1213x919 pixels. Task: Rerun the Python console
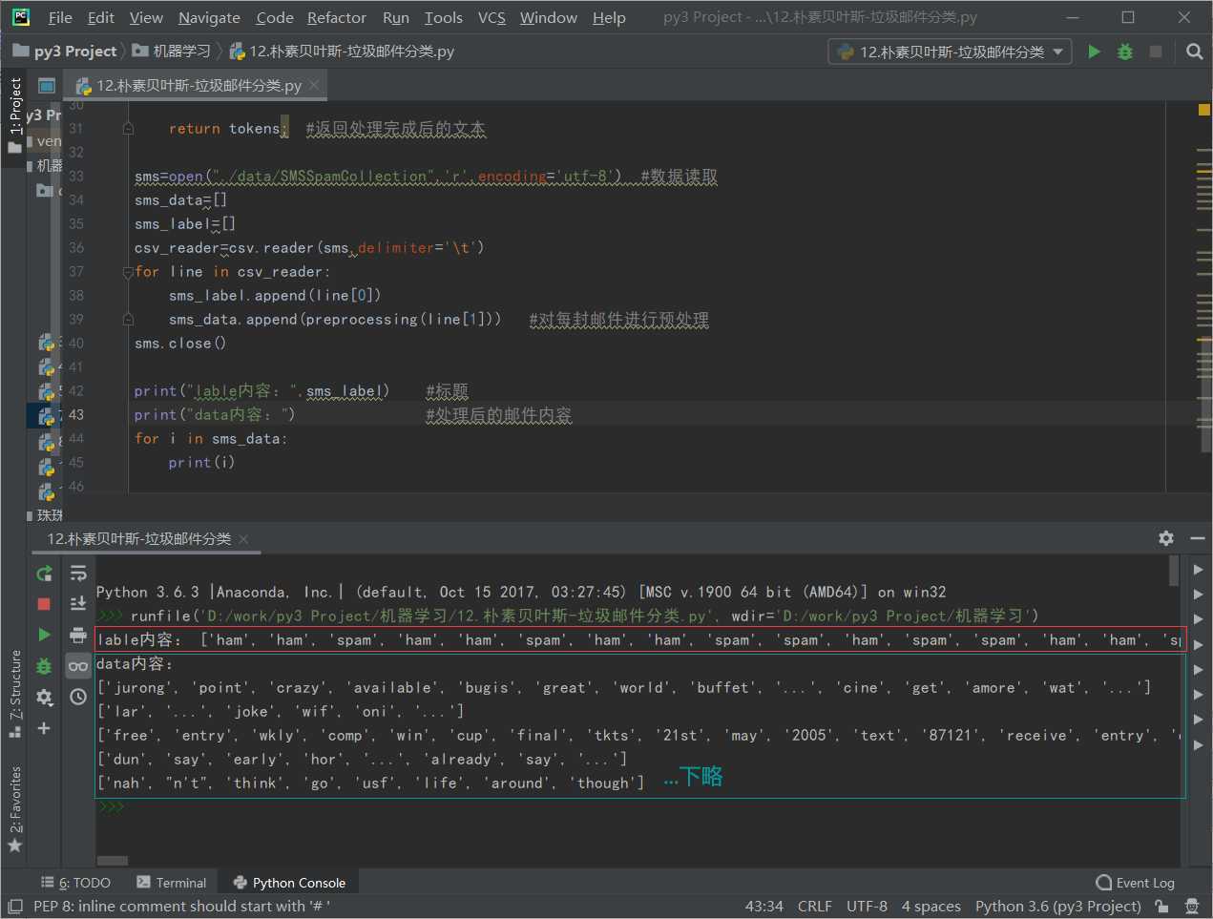44,574
